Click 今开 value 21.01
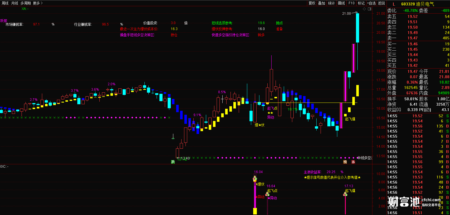The image size is (450, 215). pyautogui.click(x=444, y=71)
